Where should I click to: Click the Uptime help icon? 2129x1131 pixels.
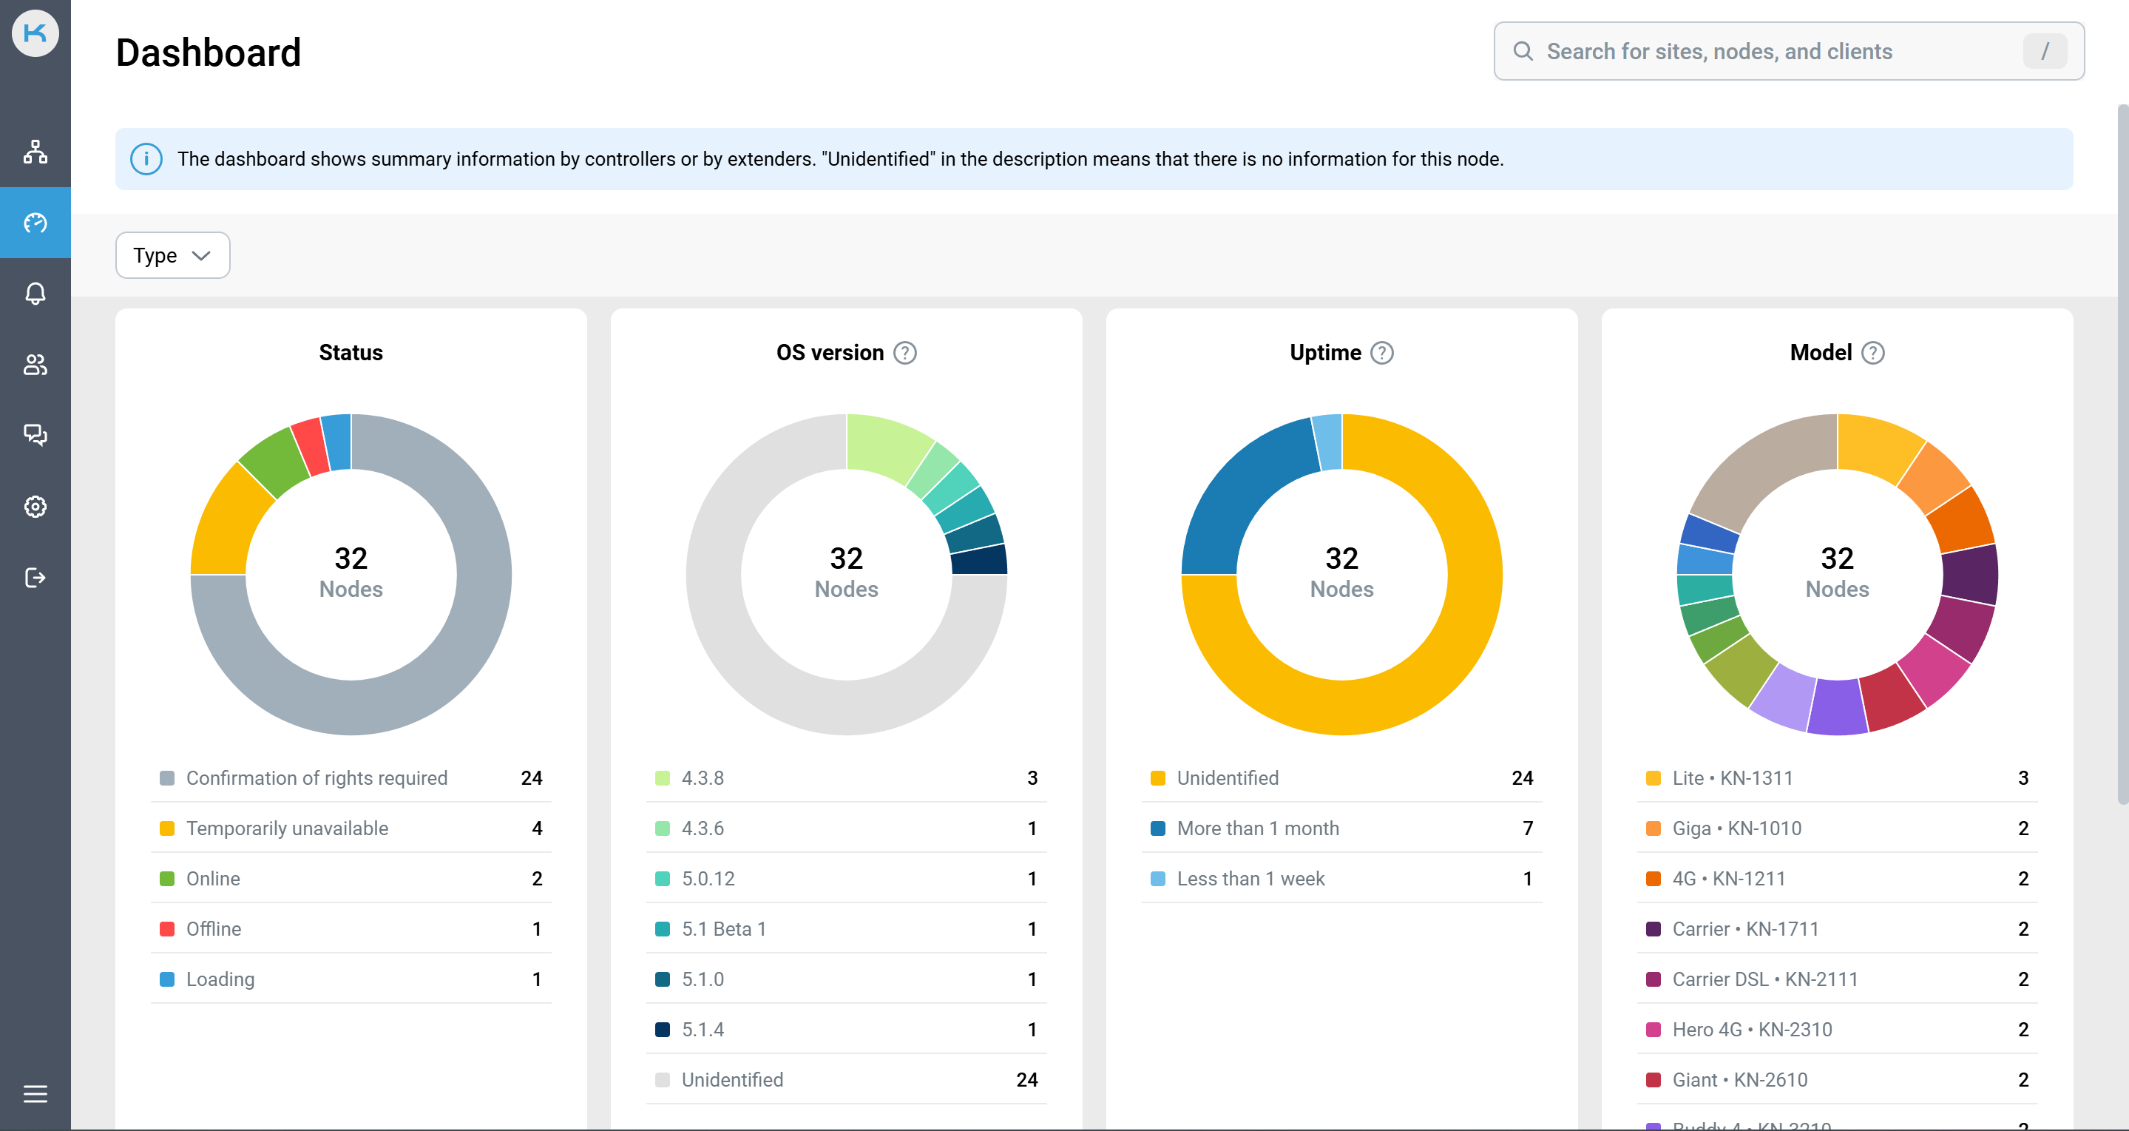point(1382,353)
